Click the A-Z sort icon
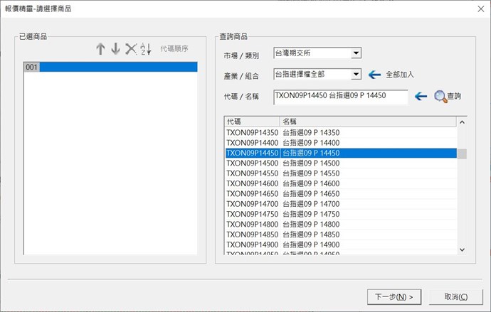 (x=146, y=49)
